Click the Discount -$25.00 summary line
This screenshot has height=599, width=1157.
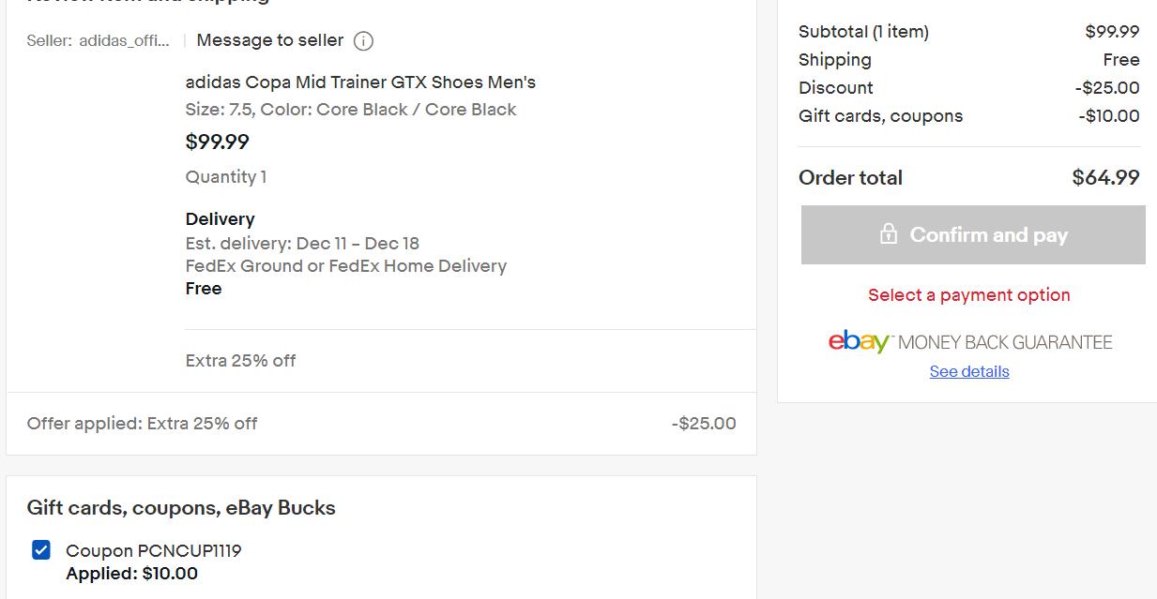coord(969,88)
